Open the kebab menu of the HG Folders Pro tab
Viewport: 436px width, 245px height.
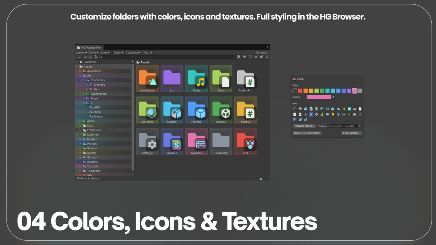point(267,47)
